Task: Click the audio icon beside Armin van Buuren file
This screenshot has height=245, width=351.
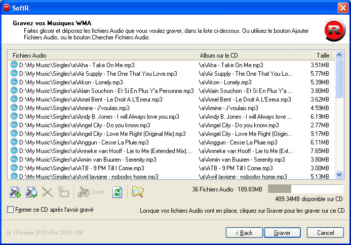Action: click(14, 159)
